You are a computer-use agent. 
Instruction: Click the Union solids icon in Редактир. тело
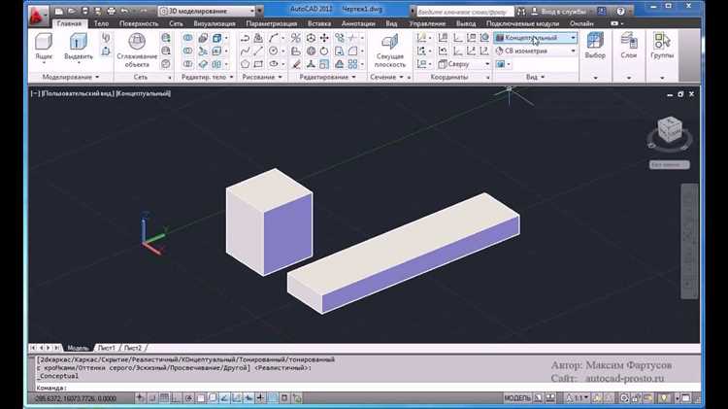[x=187, y=38]
